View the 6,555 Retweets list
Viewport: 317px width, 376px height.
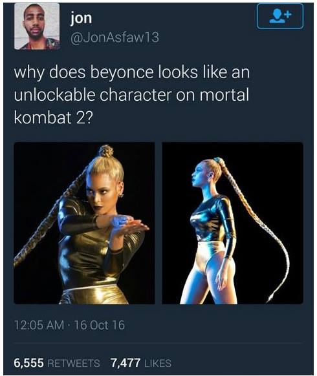click(57, 363)
